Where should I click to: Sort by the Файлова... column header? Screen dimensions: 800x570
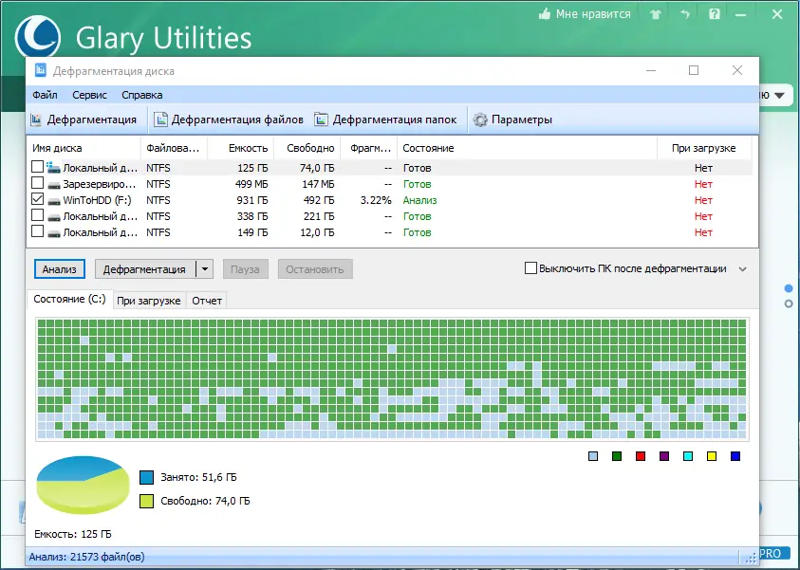(173, 148)
